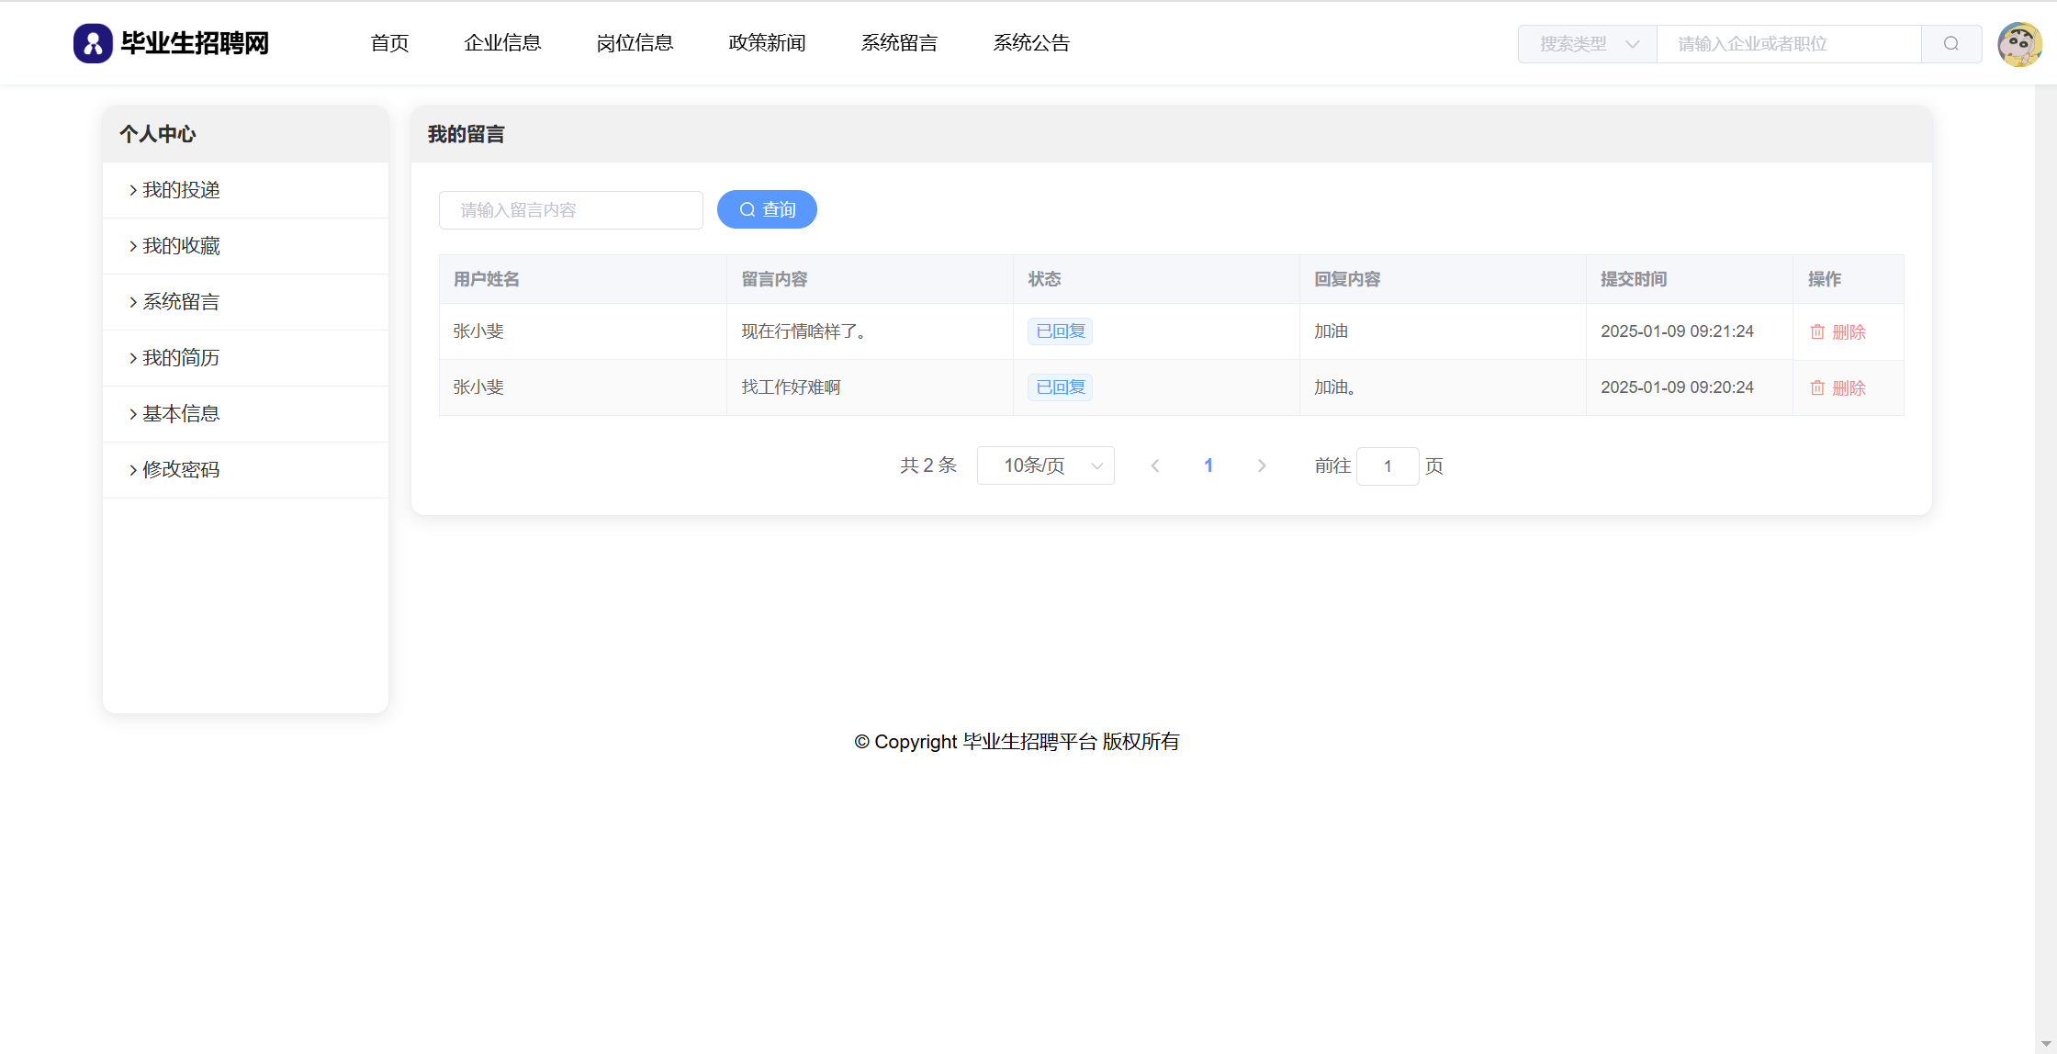Click the 前往 page number input box

[1388, 466]
